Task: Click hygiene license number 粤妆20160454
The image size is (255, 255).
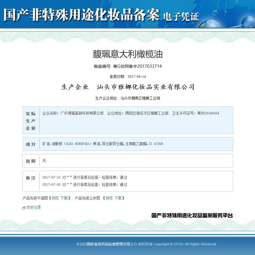Action: coord(208,113)
